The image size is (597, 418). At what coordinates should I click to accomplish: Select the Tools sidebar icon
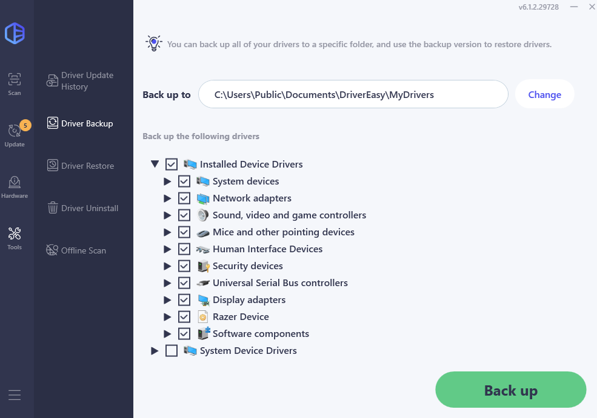(15, 238)
